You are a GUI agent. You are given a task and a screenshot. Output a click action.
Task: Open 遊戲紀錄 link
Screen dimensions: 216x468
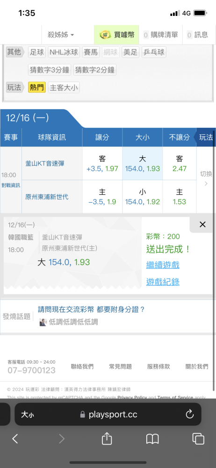[163, 282]
